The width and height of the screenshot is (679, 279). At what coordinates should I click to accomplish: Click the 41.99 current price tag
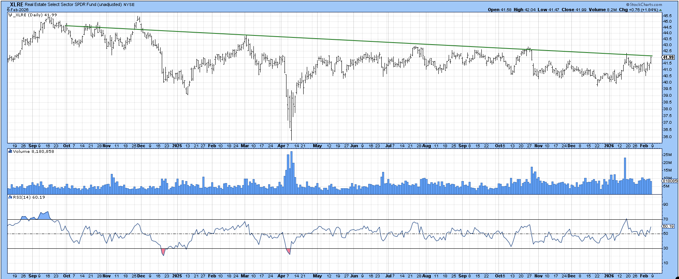pos(668,58)
